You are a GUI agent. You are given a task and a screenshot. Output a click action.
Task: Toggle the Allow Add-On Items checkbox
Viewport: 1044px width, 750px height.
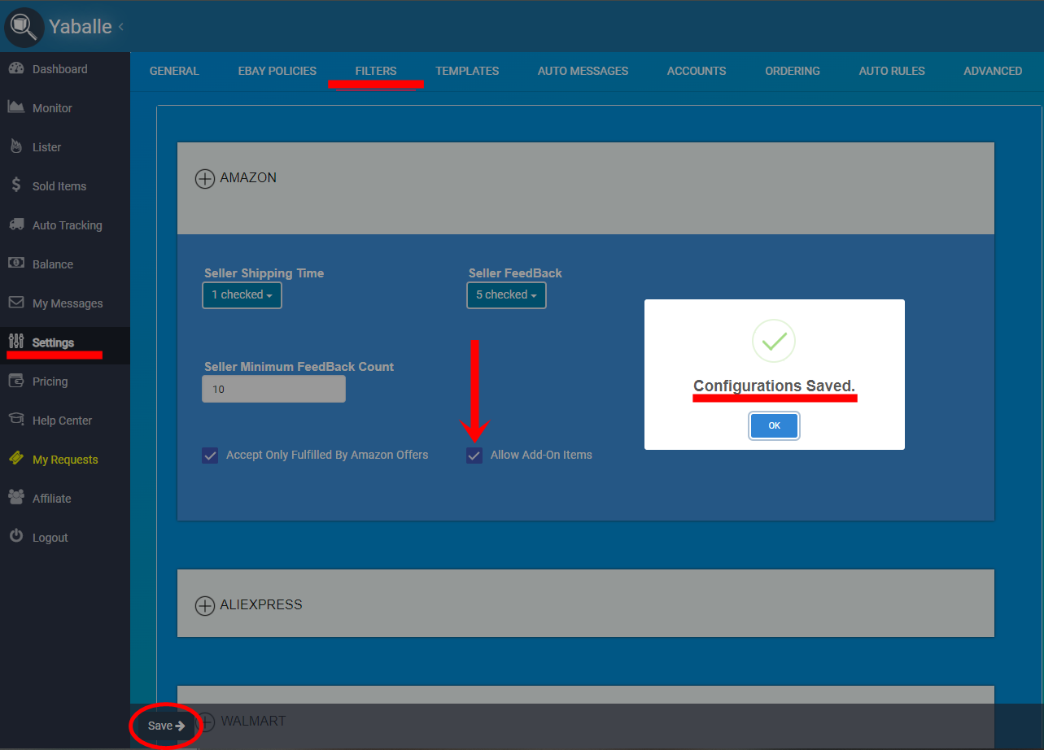tap(474, 456)
